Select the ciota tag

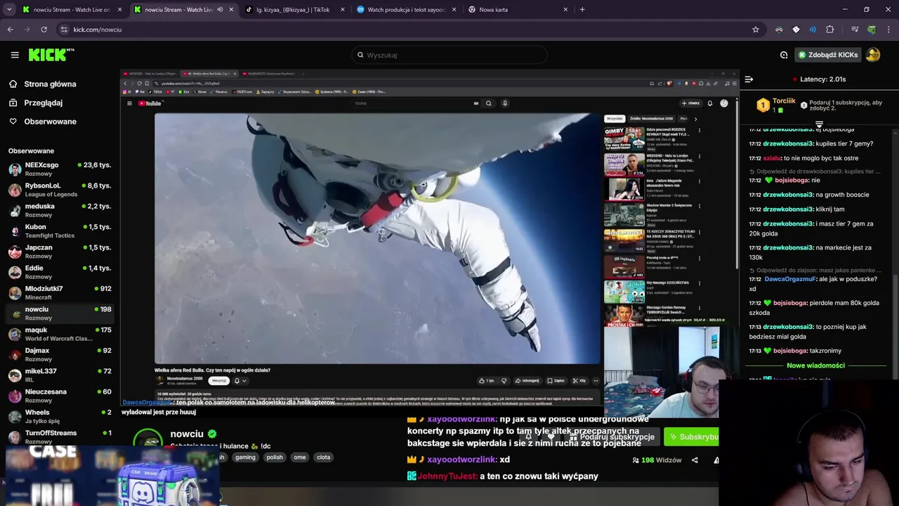[323, 457]
